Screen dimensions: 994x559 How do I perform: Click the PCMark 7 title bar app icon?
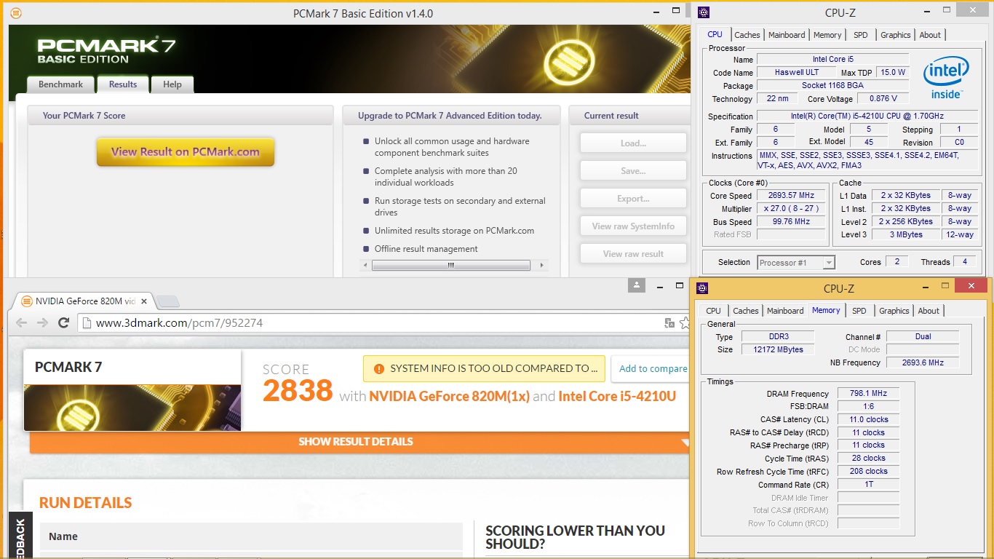16,13
